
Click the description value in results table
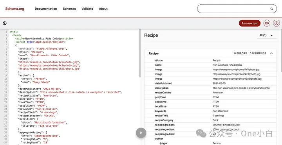point(241,88)
